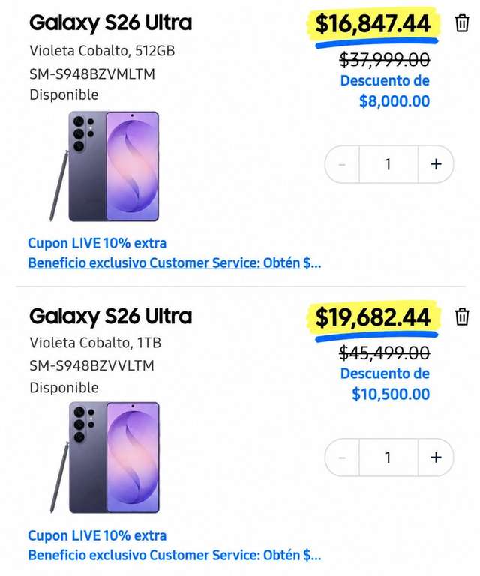Open Cupon LIVE 10% extra for 512GB
Viewport: 480px width, 576px height.
point(97,243)
